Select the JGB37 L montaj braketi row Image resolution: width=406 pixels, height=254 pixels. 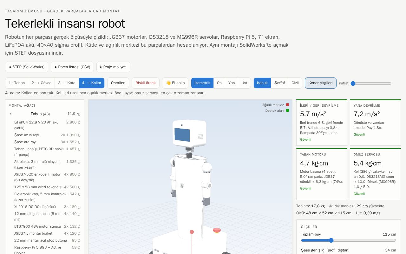point(47,233)
